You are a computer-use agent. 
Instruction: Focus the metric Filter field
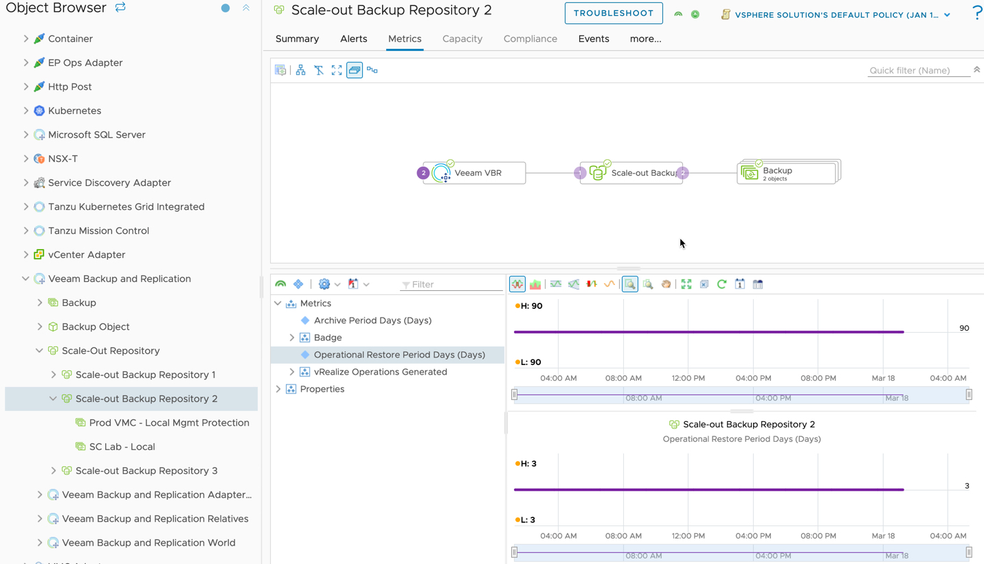coord(451,284)
